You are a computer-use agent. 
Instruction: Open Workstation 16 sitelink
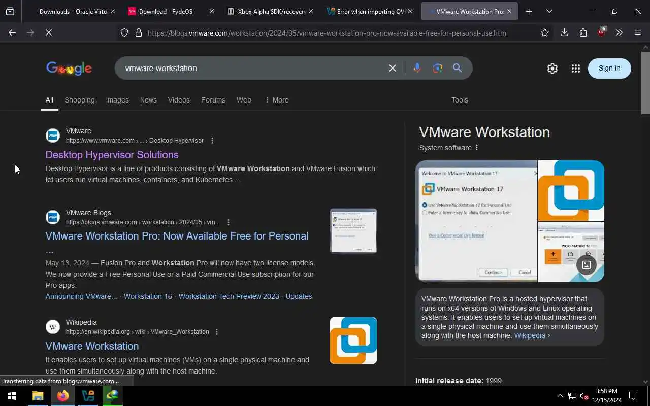point(148,296)
